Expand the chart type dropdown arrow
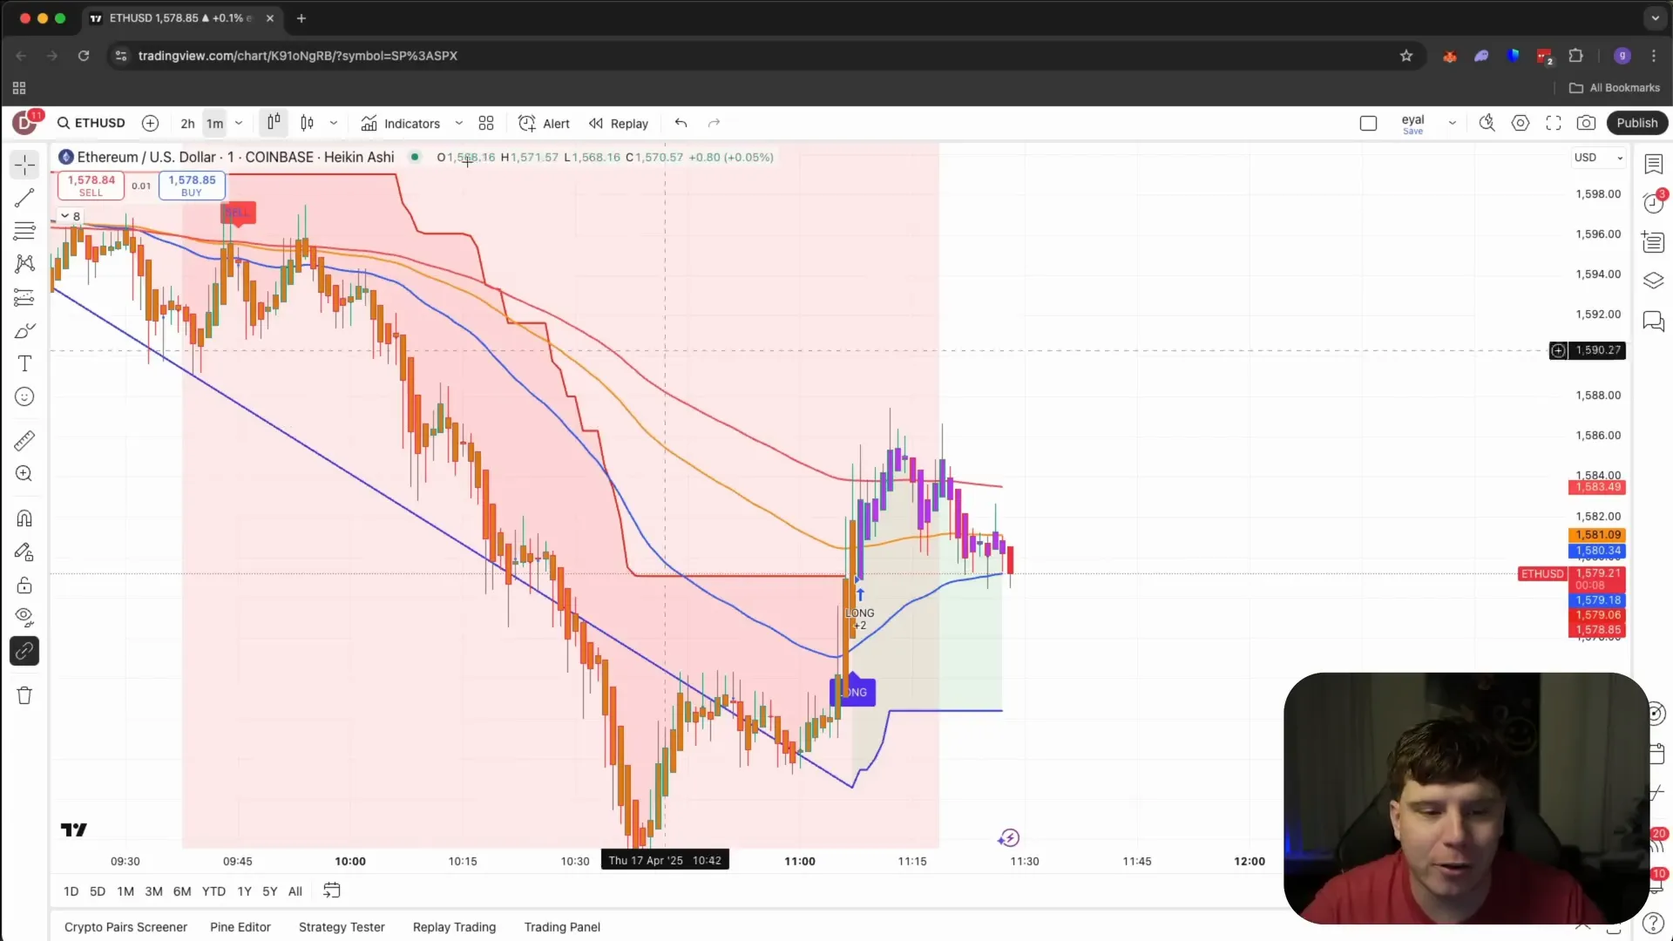Viewport: 1673px width, 941px height. point(334,124)
